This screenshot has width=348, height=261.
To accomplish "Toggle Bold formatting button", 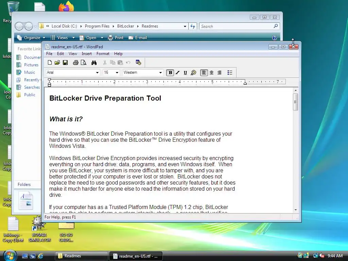I will click(x=170, y=73).
